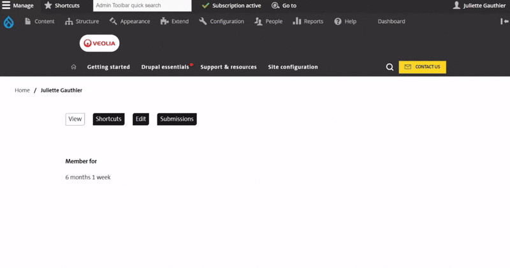Viewport: 510px width, 268px height.
Task: Open the Structure admin menu
Action: 82,22
